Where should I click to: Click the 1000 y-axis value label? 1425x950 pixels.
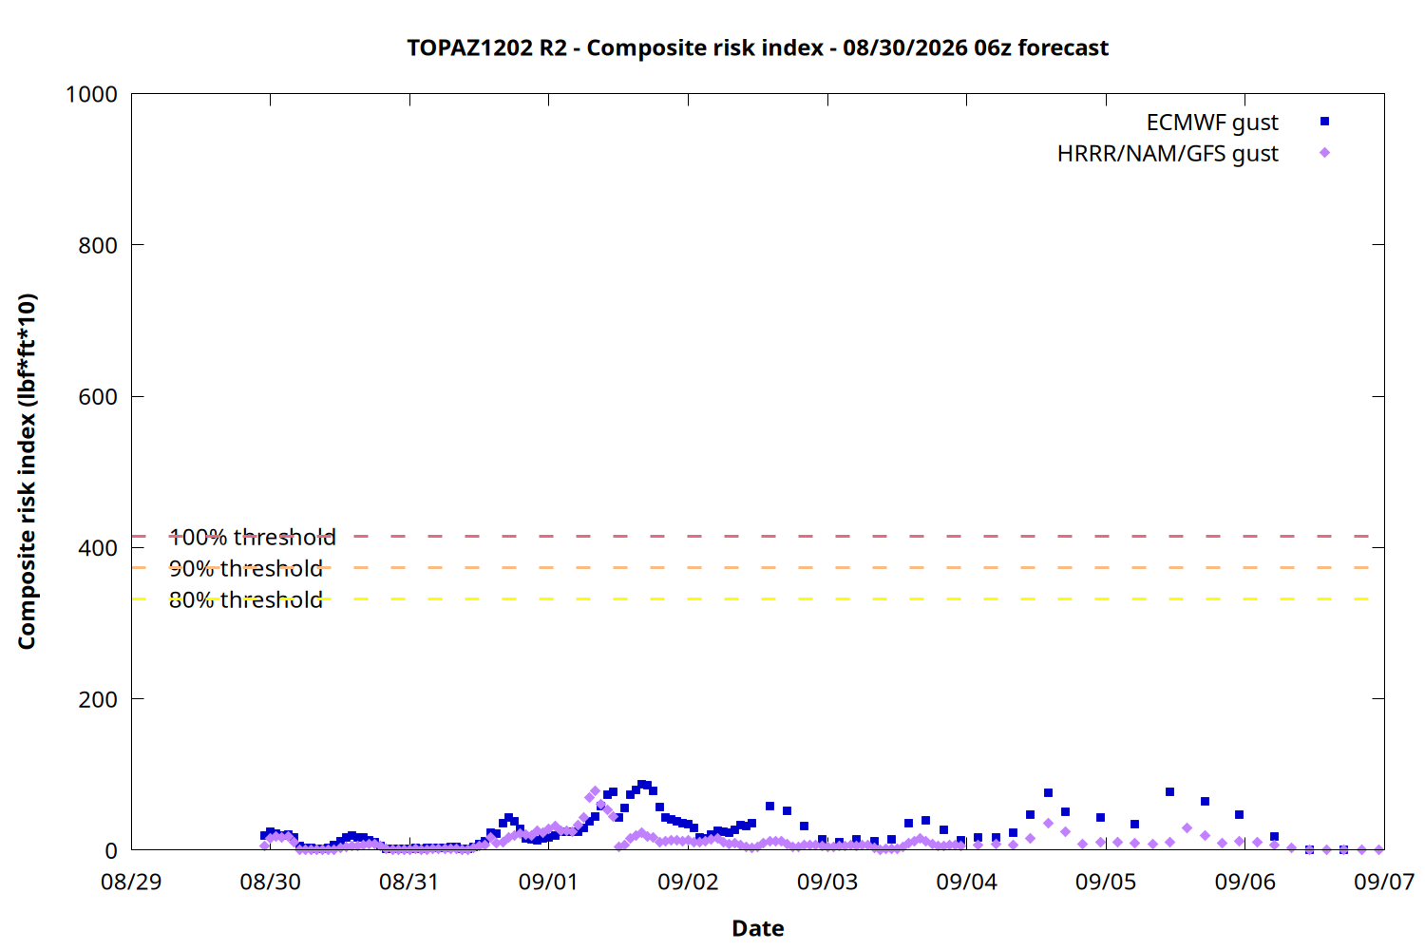tap(91, 94)
